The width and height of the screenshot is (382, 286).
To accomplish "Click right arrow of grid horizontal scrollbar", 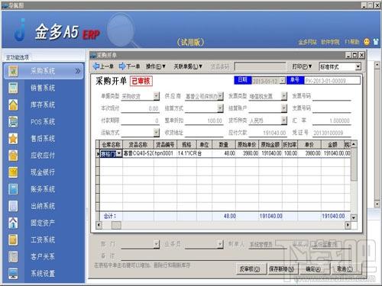I will click(348, 225).
